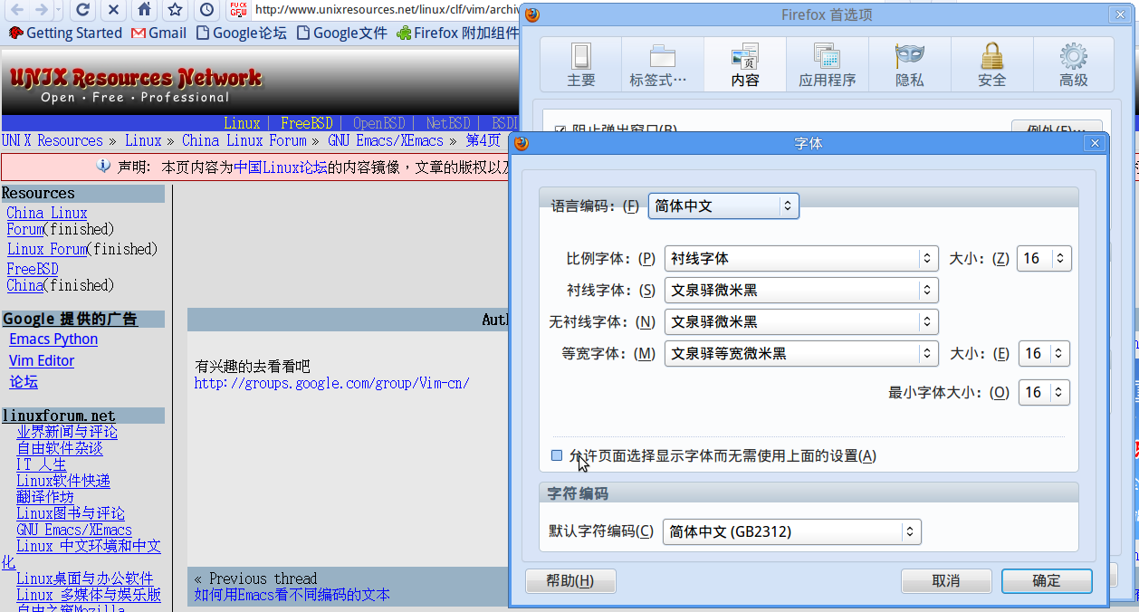Open the 业界新闻与评论 sidebar link
Viewport: 1139px width, 612px height.
coord(67,432)
